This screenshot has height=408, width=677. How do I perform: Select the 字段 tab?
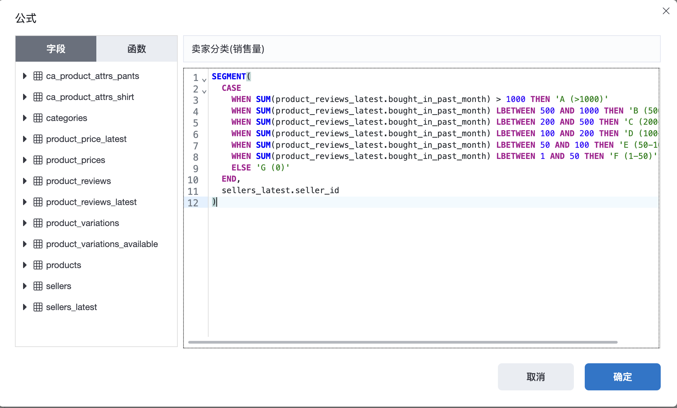click(56, 49)
